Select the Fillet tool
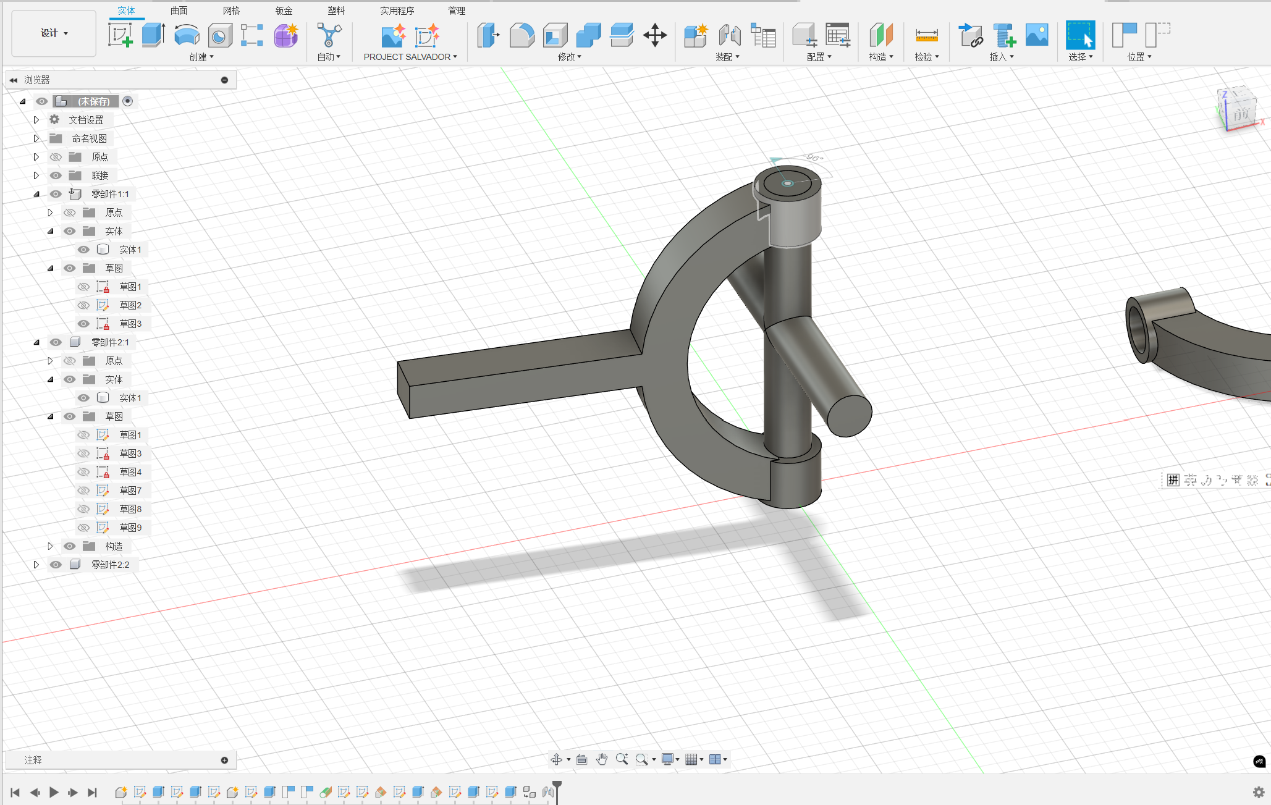1271x805 pixels. (521, 35)
